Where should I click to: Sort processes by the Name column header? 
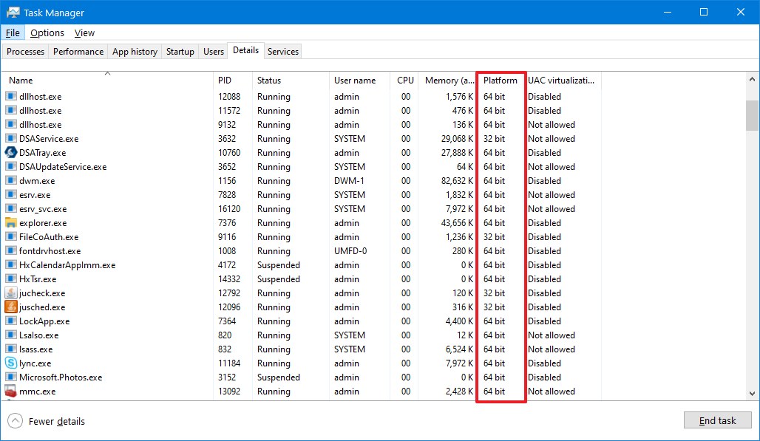21,81
